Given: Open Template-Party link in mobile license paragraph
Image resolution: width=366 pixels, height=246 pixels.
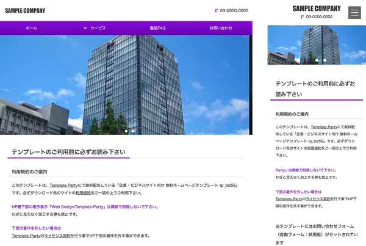Looking at the screenshot, I should [289, 199].
